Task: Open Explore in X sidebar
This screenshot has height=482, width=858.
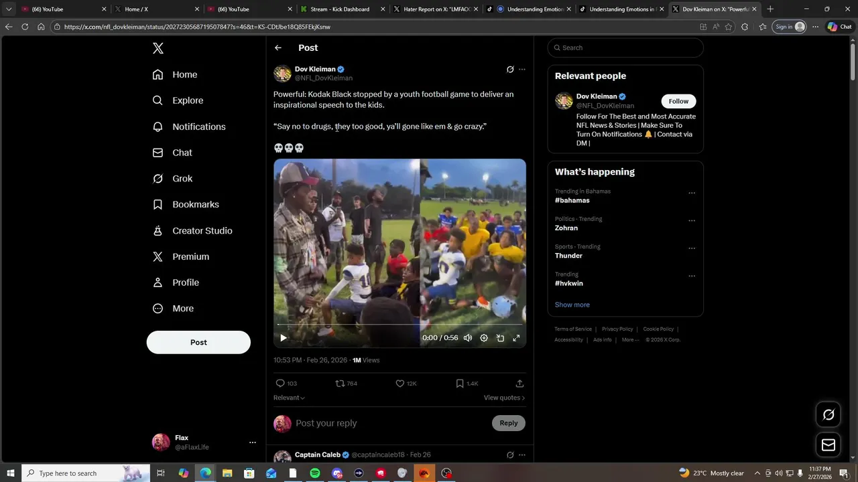Action: (178, 100)
